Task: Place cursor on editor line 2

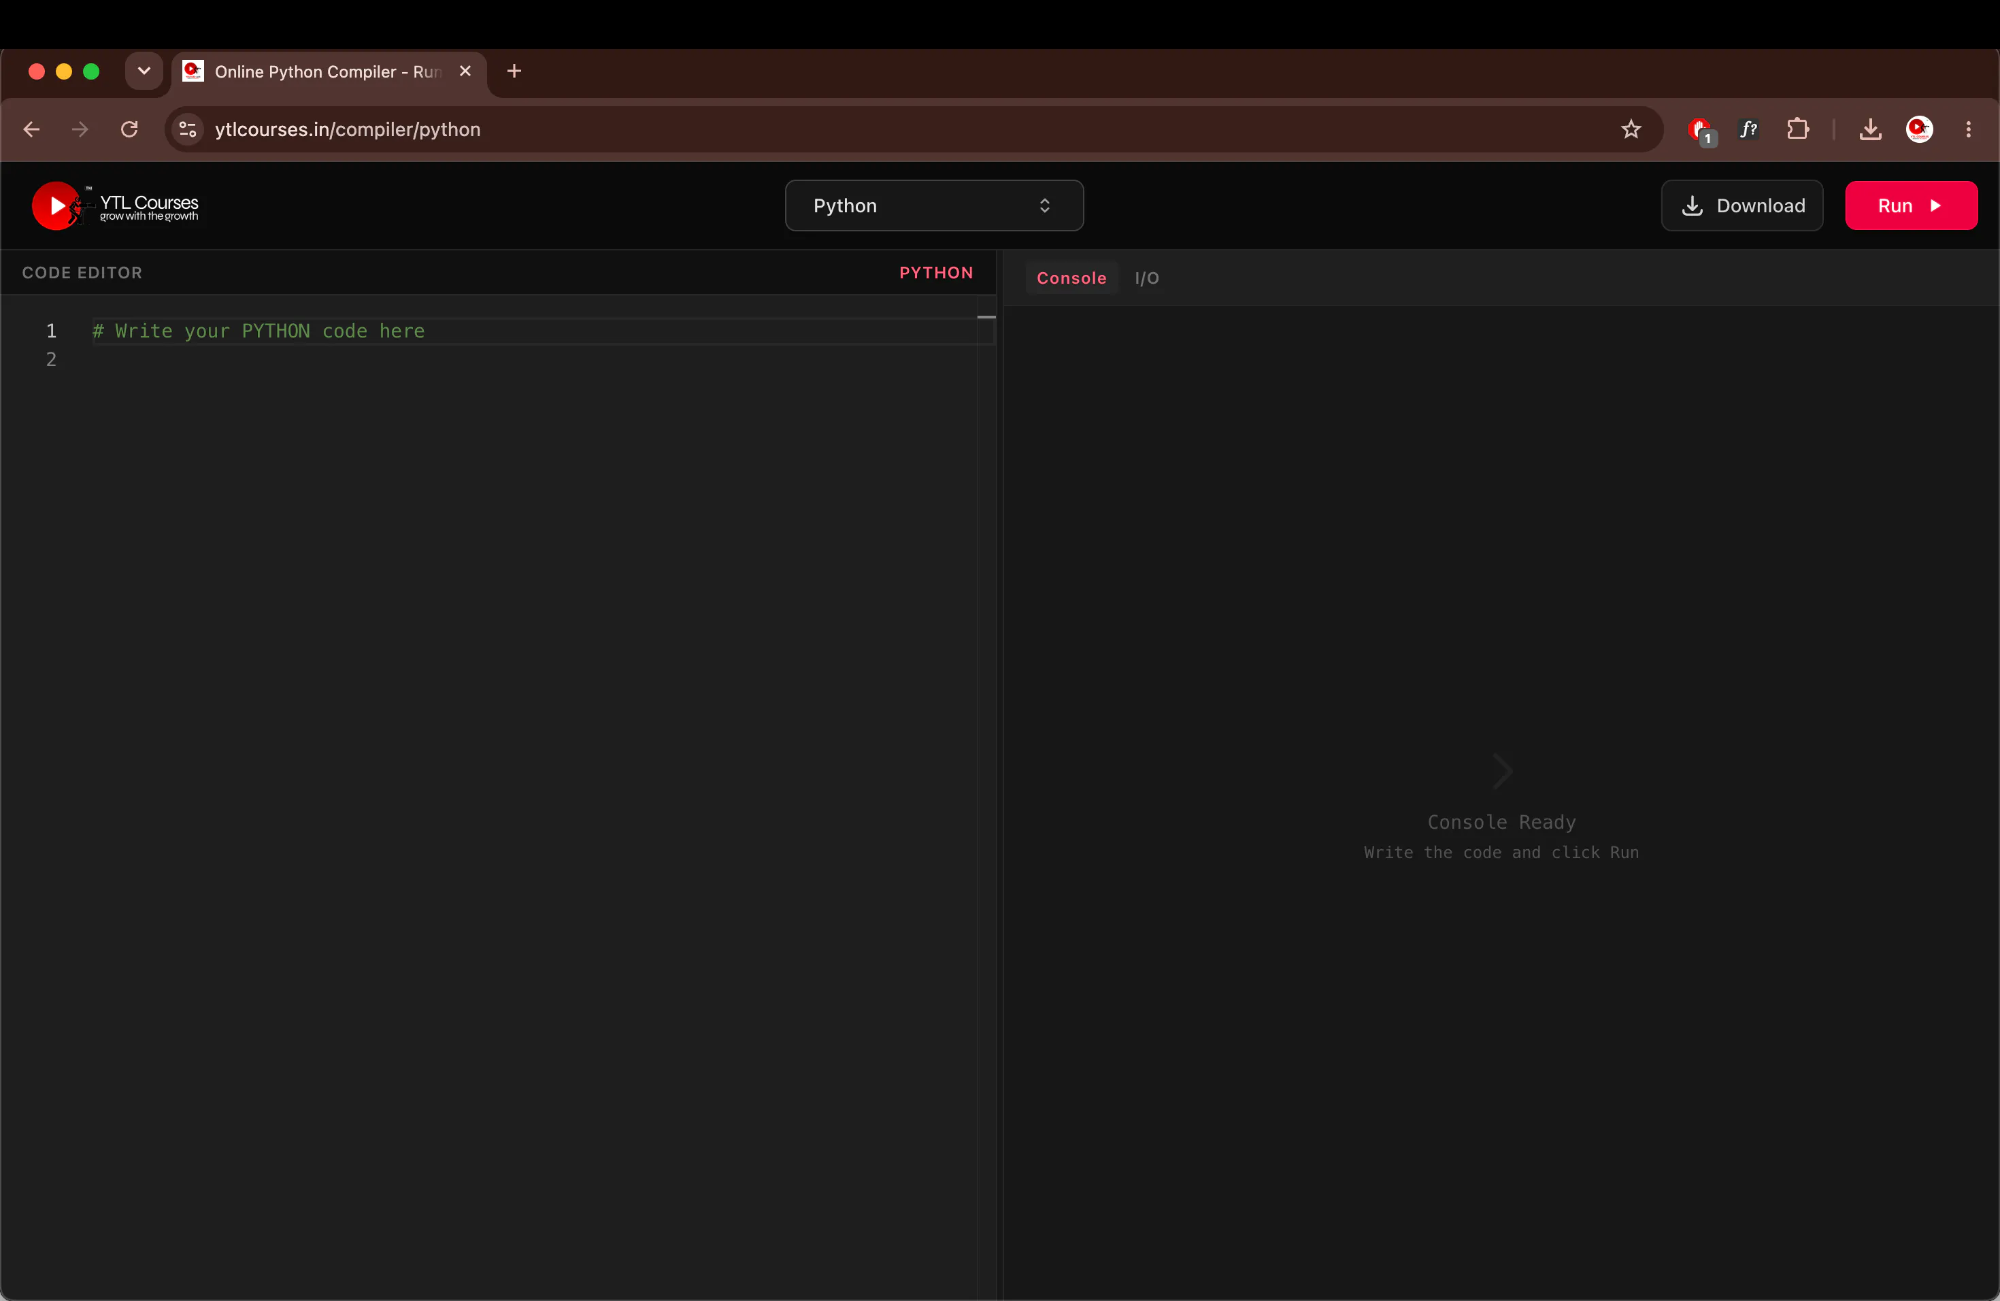Action: point(533,360)
